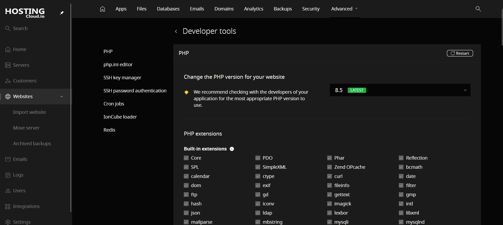Viewport: 503px width, 225px height.
Task: Open Integrations from the sidebar
Action: click(x=26, y=206)
